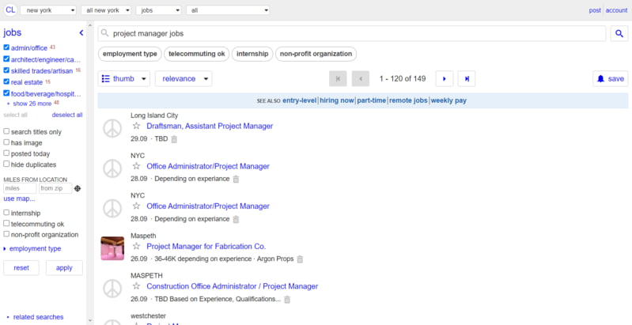Open the all subcategory dropdown
632x325 pixels.
click(x=228, y=10)
